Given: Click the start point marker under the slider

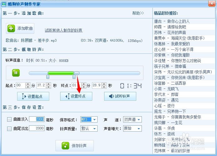Looking at the screenshot, I should click(x=48, y=77).
